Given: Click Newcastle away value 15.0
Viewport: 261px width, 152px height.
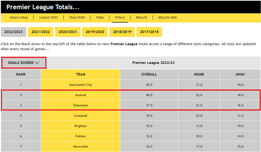Looking at the screenshot, I should click(x=240, y=147).
